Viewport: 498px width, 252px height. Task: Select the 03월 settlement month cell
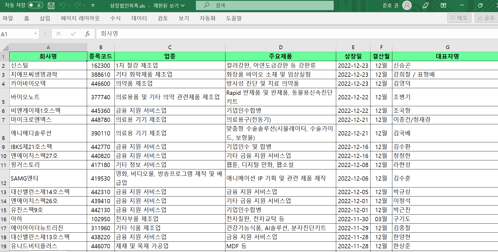(x=381, y=219)
